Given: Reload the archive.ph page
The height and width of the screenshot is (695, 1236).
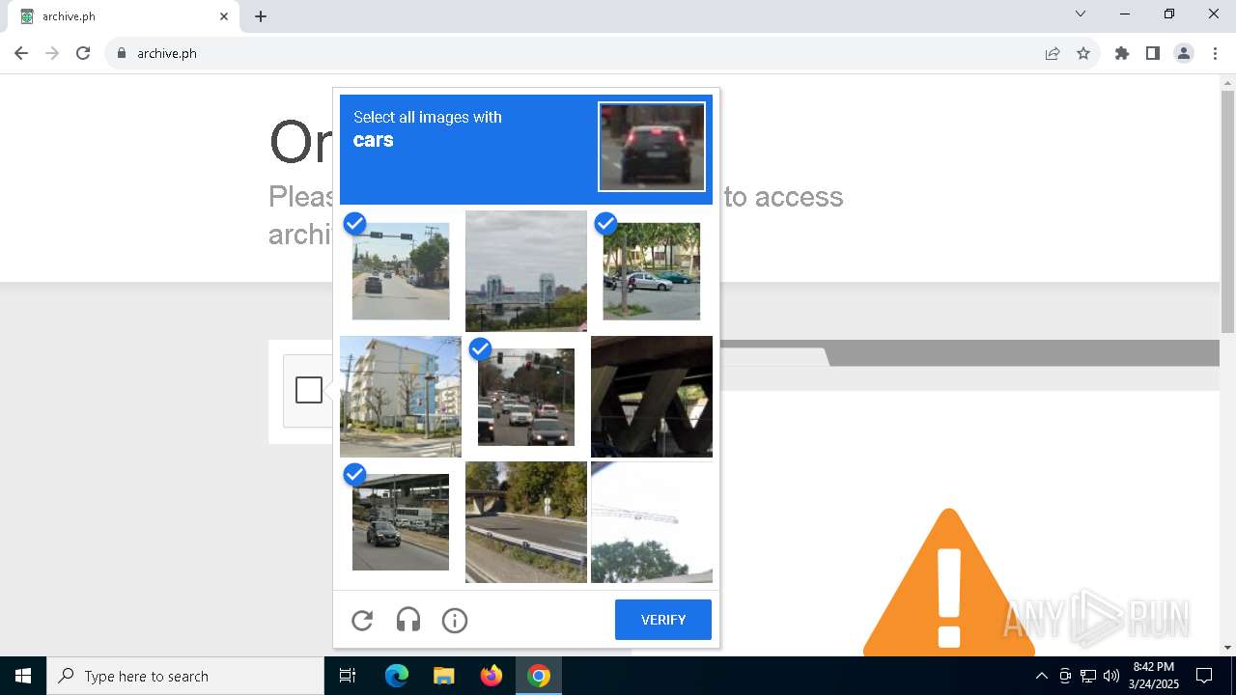Looking at the screenshot, I should click(83, 53).
